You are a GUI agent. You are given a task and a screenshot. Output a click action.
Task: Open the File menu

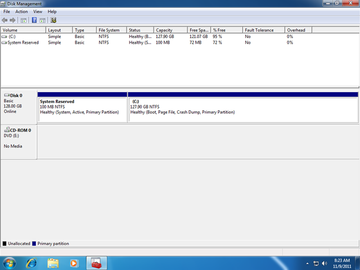click(x=7, y=11)
